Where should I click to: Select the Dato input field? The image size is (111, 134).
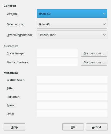(72, 114)
